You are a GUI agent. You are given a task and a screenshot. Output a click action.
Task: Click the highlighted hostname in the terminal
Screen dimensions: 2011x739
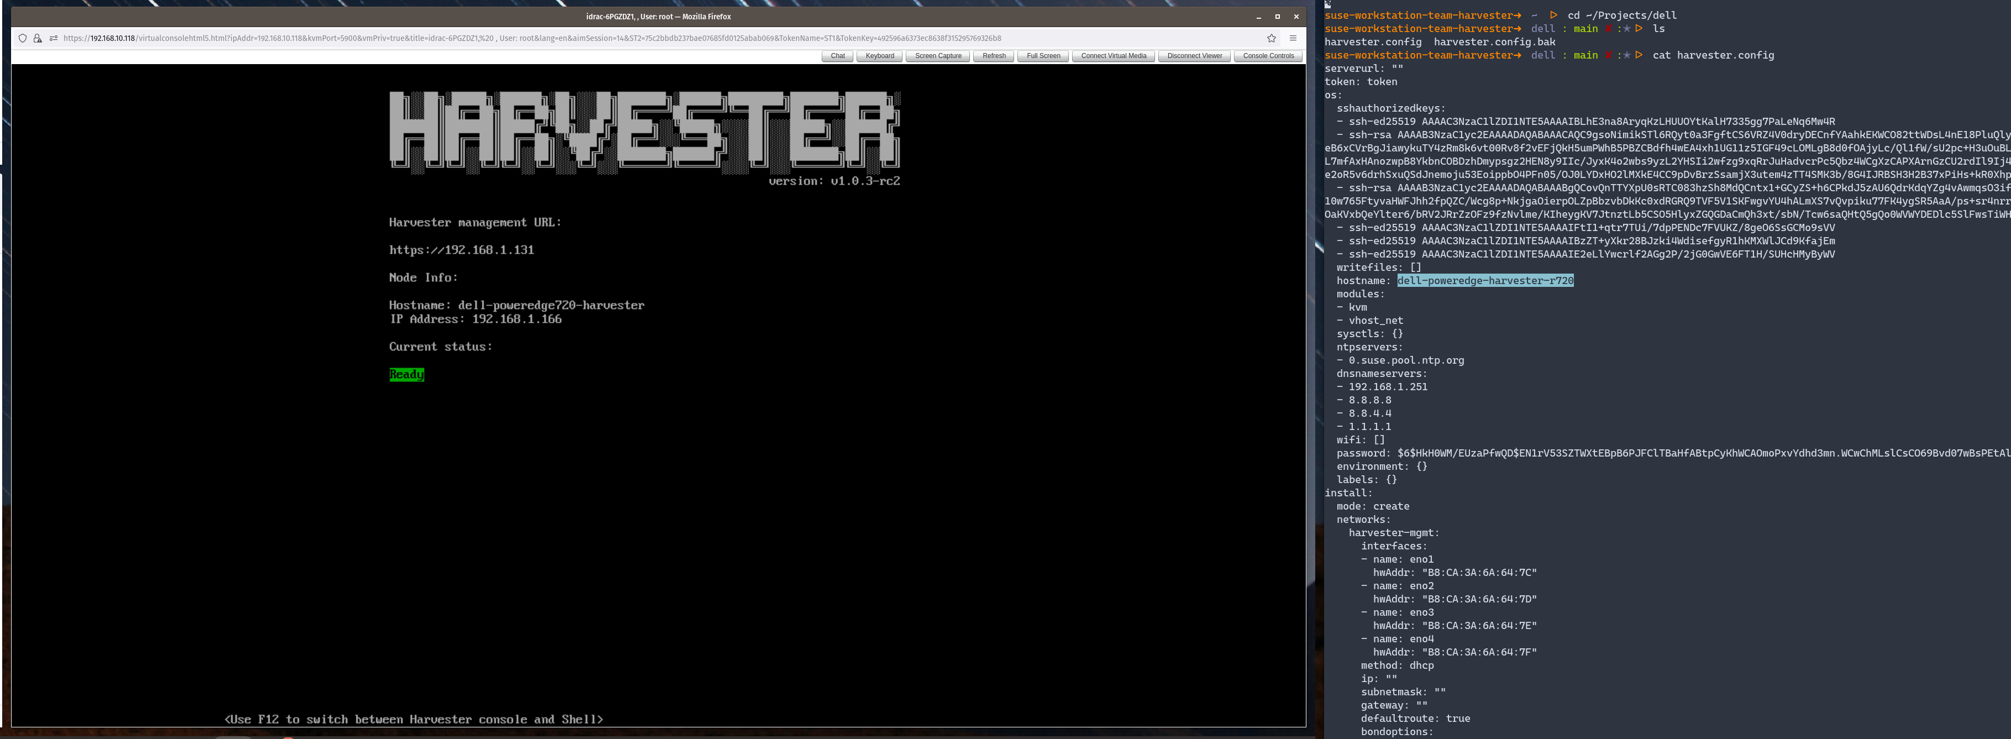point(1485,280)
